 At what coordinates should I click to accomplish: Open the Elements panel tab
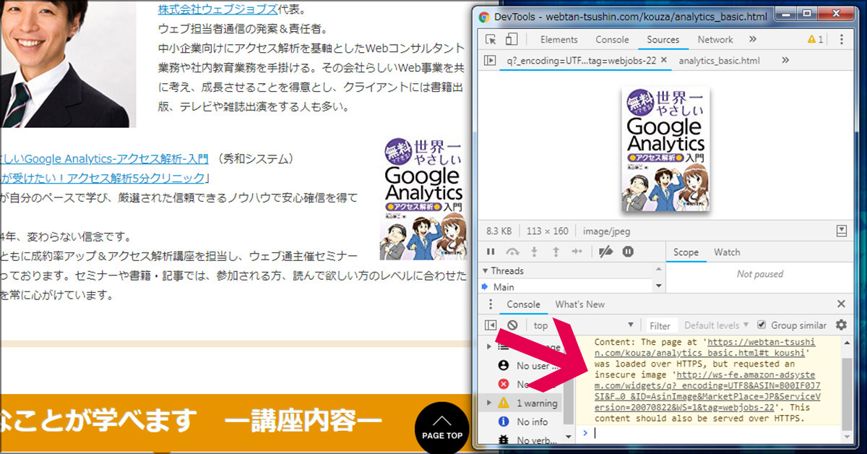[x=559, y=40]
